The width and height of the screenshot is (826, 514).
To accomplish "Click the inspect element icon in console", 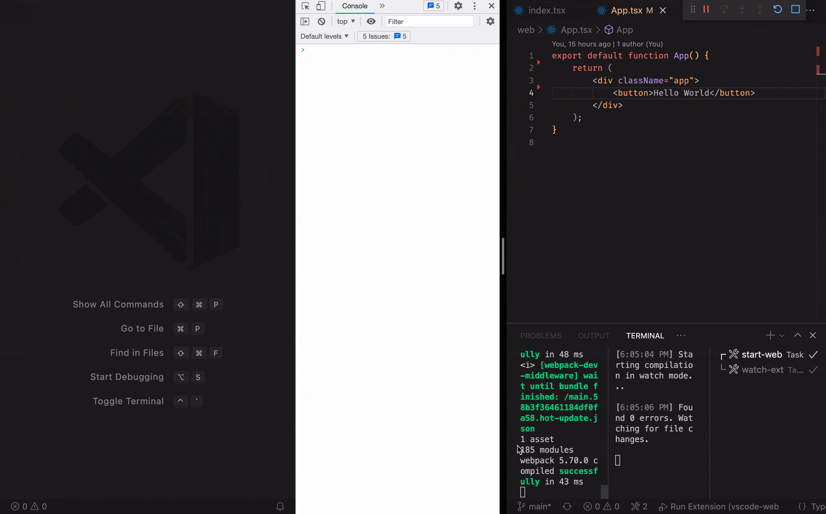I will [x=305, y=6].
